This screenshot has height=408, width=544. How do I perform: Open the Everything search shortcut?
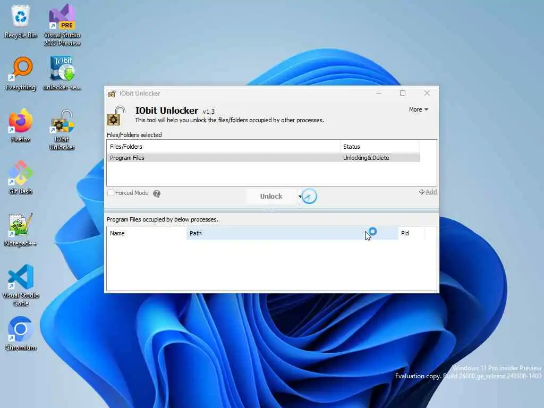click(21, 73)
